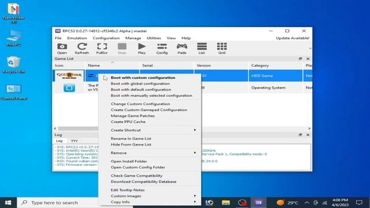
Task: Open the Help menu
Action: (186, 38)
